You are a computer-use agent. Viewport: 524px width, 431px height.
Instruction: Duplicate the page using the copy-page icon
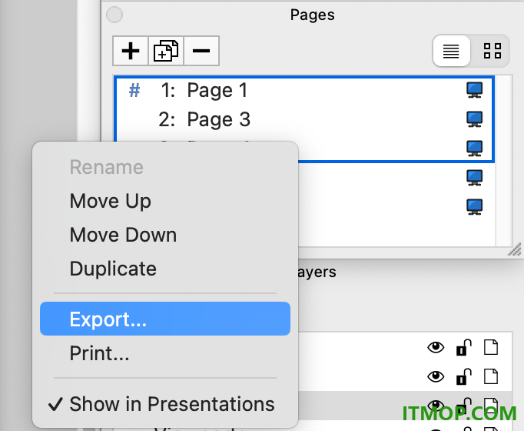click(166, 51)
